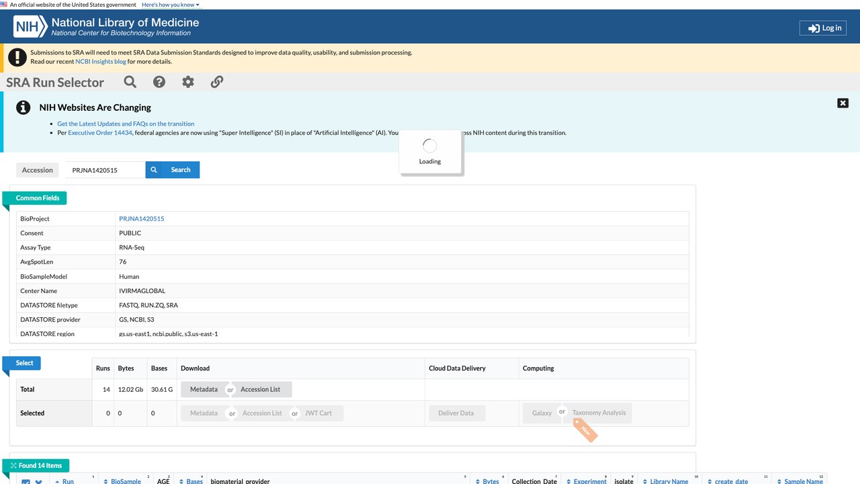Click the NIH National Library of Medicine logo

(x=107, y=27)
